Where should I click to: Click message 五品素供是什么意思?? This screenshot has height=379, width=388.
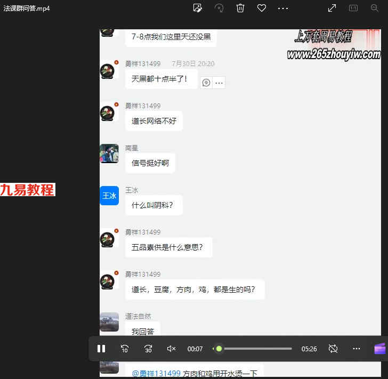pyautogui.click(x=169, y=247)
